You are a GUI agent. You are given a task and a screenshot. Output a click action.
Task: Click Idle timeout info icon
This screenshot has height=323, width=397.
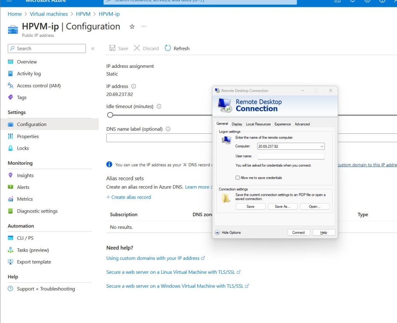tap(159, 106)
